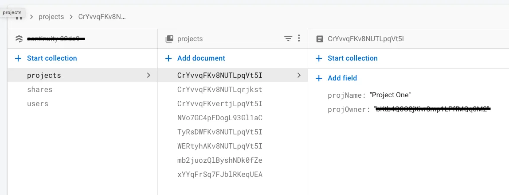509x195 pixels.
Task: Open document mb2juozQlByshNDk0fZe
Action: 220,160
